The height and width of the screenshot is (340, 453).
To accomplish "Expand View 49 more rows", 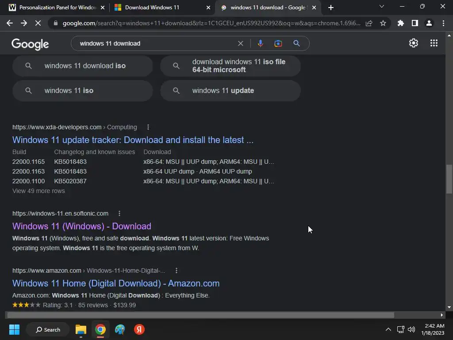I will pos(39,191).
